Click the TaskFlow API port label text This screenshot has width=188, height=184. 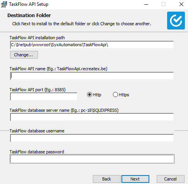pos(38,90)
